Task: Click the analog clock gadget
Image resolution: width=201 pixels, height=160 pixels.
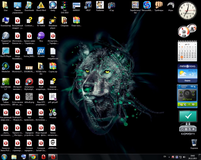Action: point(187,11)
